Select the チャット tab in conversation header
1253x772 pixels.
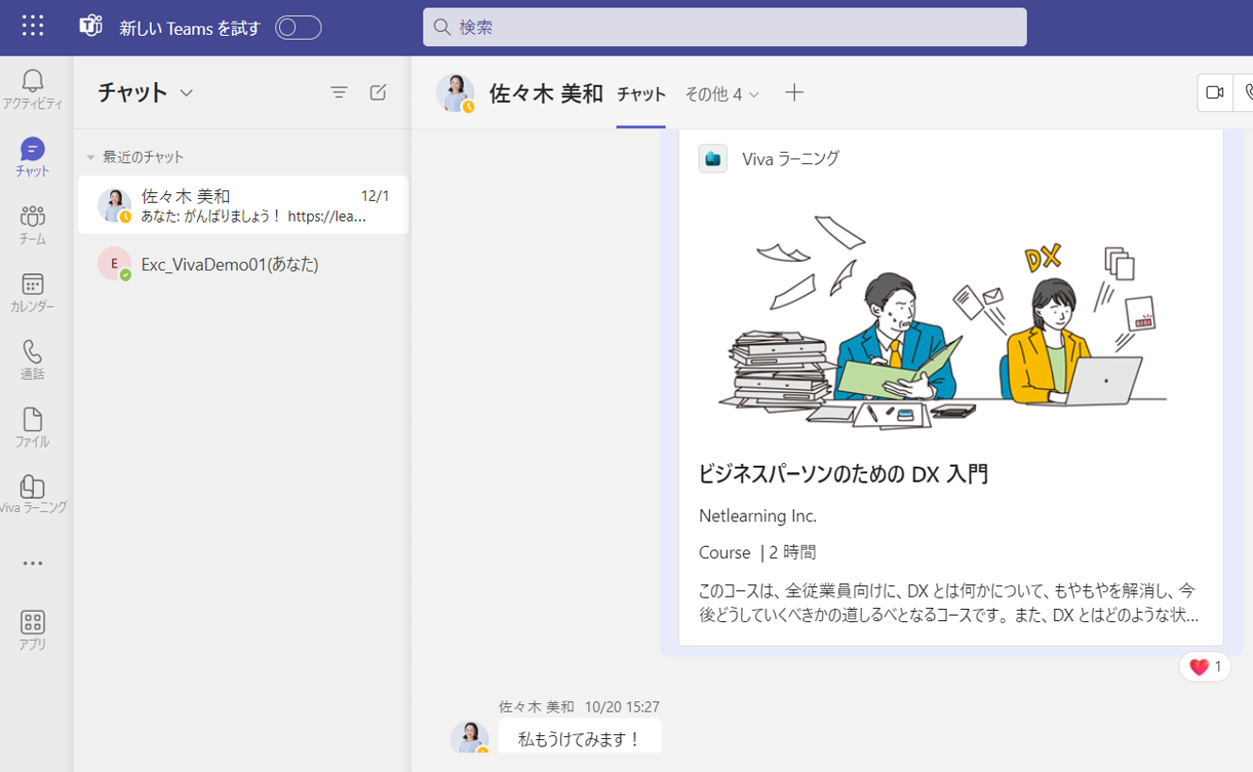641,94
